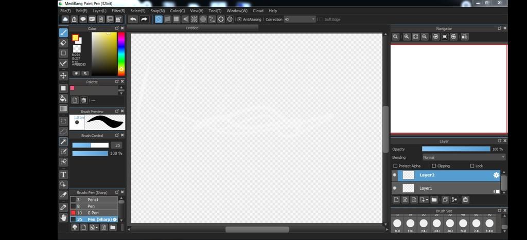Select the G Pen brush
The height and width of the screenshot is (240, 527).
click(94, 213)
